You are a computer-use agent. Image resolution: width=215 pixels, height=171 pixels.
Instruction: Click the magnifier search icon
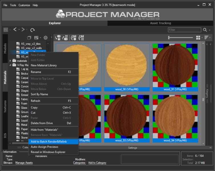click(205, 30)
